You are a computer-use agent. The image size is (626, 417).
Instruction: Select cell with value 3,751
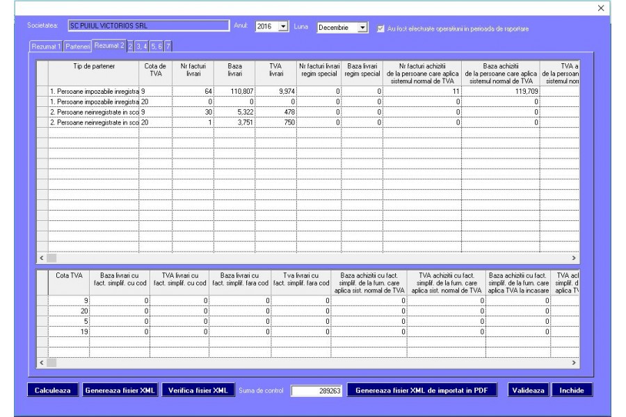(235, 122)
